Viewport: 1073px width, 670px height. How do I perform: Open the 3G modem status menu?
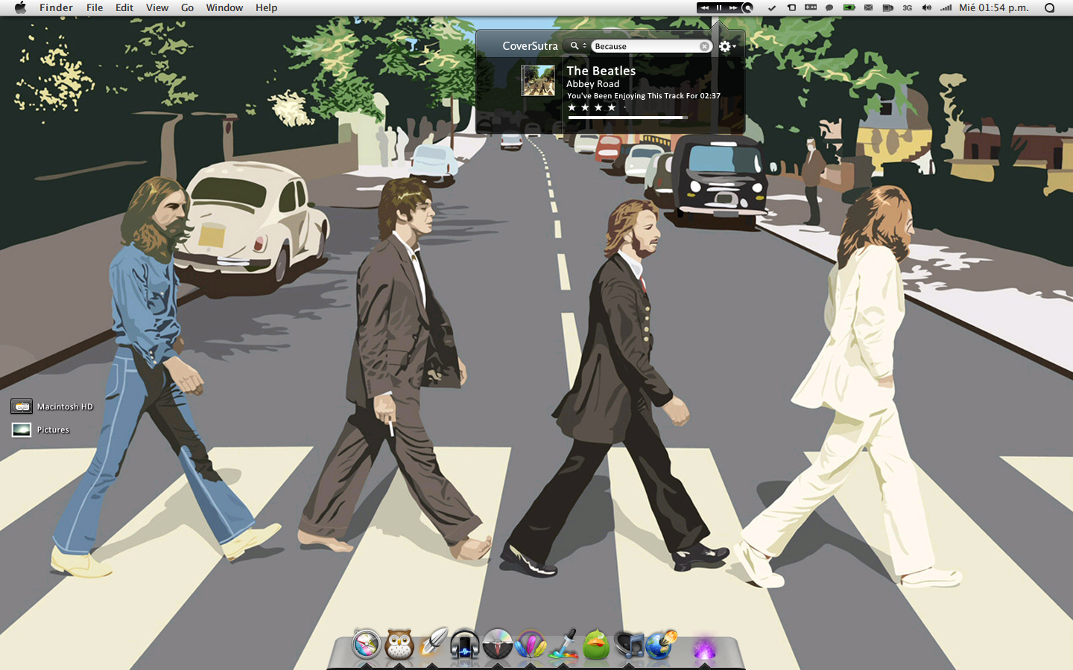coord(907,7)
